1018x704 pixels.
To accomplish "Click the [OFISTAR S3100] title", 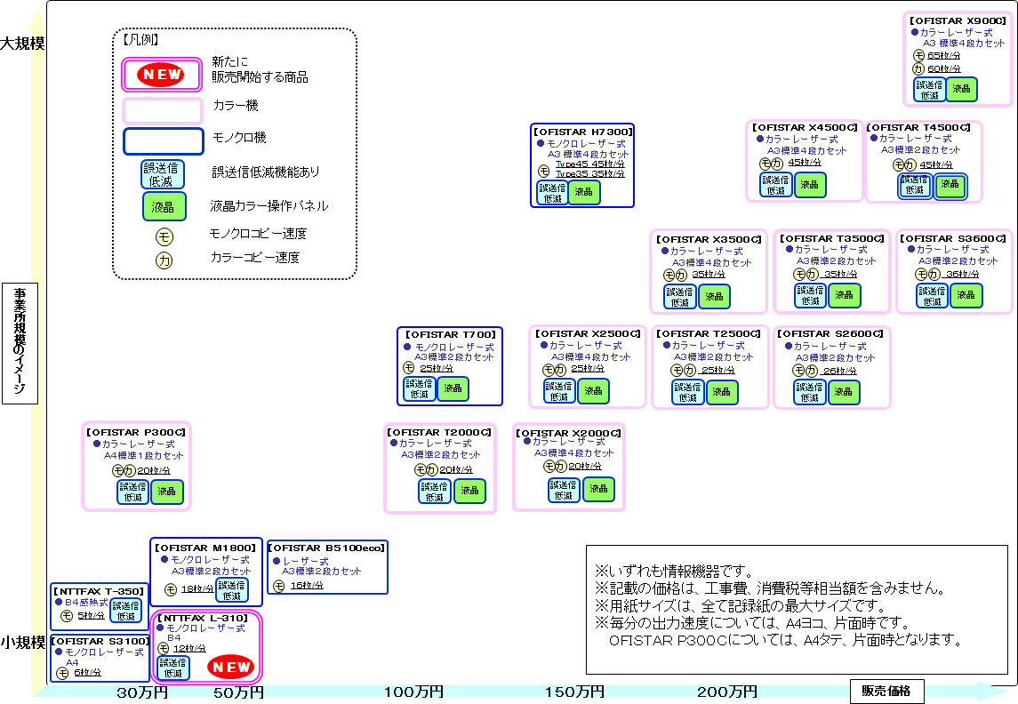I will [x=100, y=641].
